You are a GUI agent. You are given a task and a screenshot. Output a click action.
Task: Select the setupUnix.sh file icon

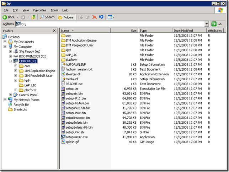coord(63,132)
